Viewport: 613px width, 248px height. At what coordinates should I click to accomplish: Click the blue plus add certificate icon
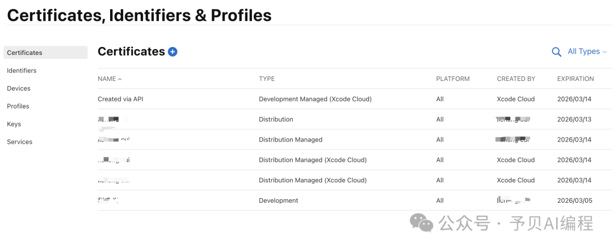pos(173,52)
